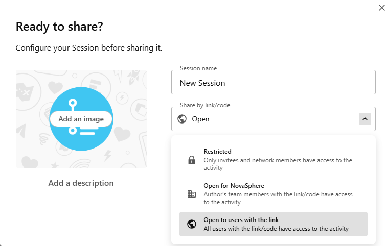Click the Ready to share heading
387x246 pixels.
tap(63, 27)
